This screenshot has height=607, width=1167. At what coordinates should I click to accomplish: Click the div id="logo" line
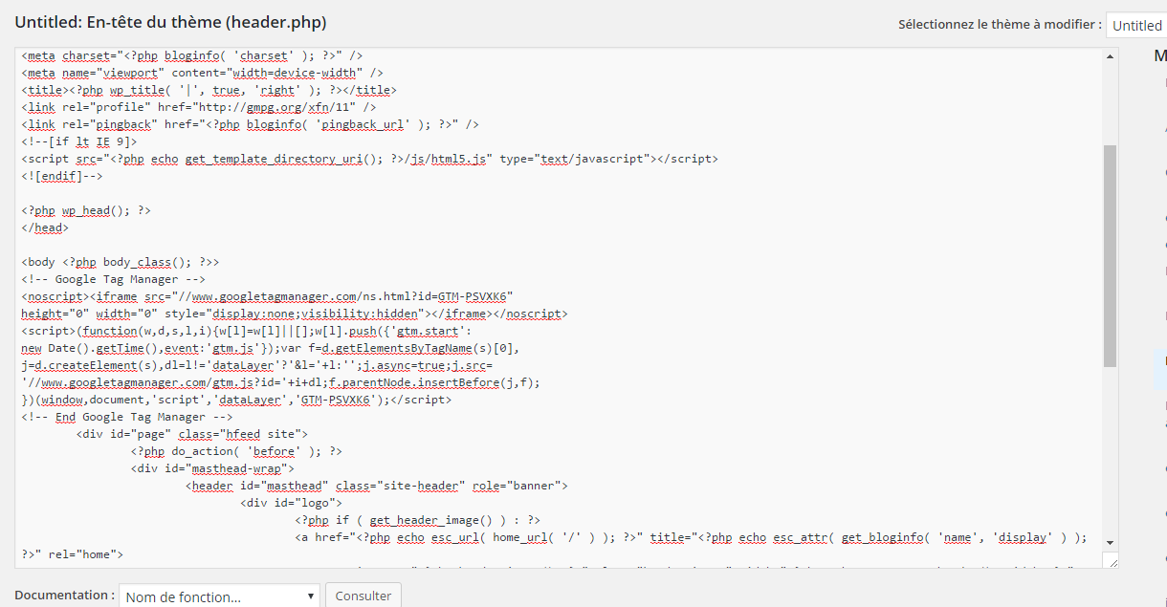click(x=291, y=503)
